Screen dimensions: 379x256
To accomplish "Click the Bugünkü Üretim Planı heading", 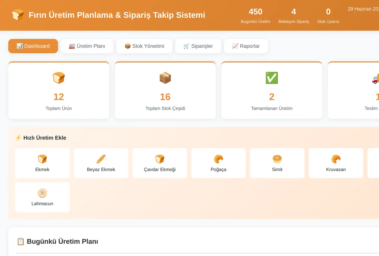I will coord(57,241).
